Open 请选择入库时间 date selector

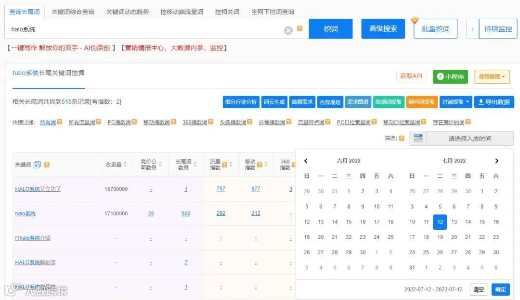tap(469, 138)
